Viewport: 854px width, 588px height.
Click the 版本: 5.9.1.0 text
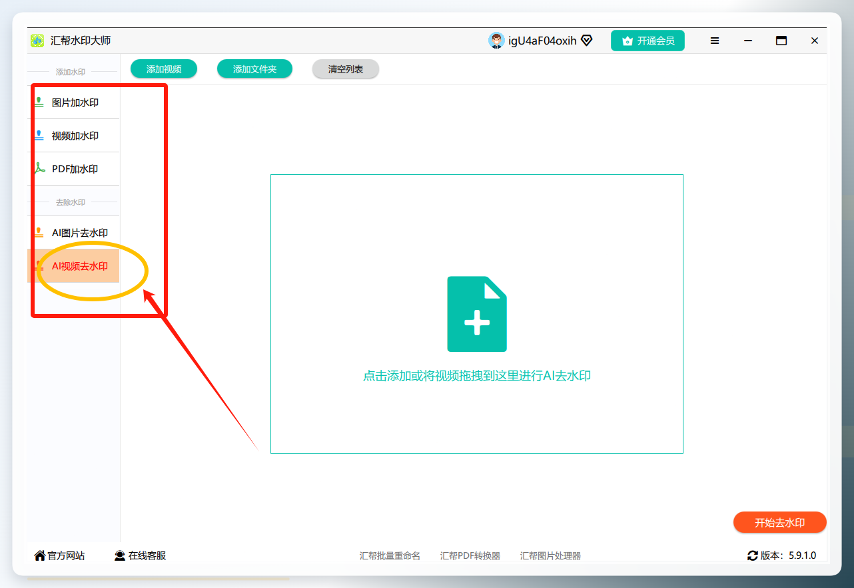[x=788, y=555]
